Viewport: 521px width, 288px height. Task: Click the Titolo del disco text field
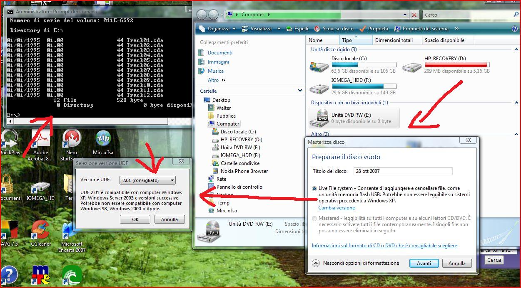[403, 171]
